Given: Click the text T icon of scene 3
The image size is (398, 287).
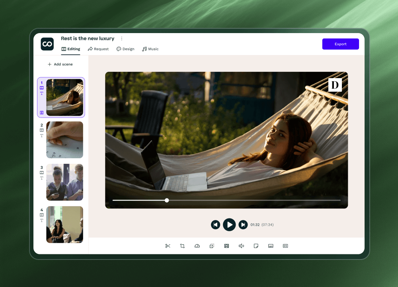Looking at the screenshot, I should (x=42, y=178).
